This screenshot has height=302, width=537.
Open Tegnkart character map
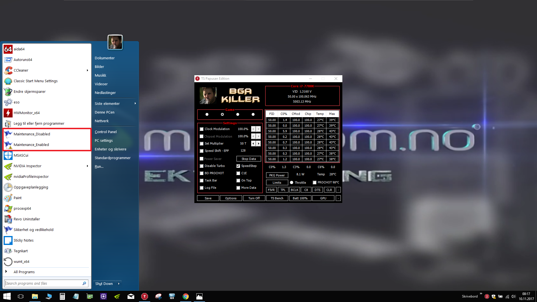click(47, 251)
